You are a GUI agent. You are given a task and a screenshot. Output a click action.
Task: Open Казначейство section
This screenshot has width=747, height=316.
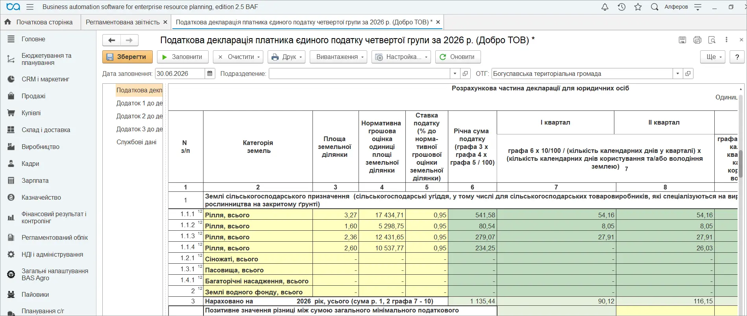click(41, 197)
